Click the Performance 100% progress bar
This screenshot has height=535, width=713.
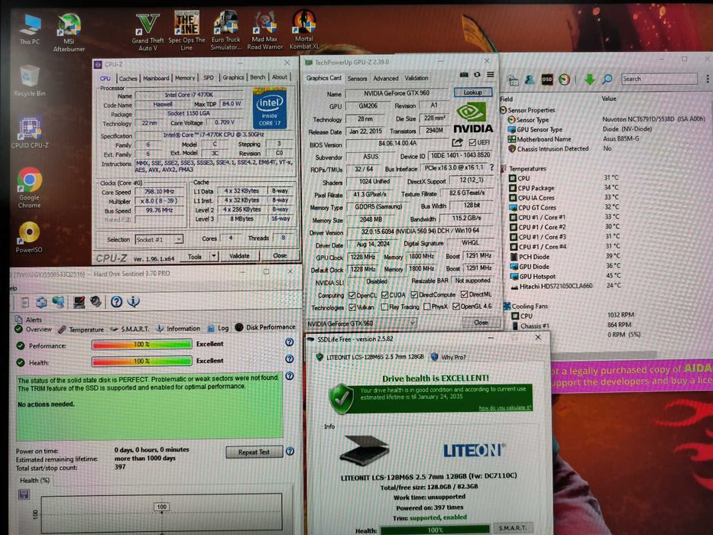[x=142, y=345]
